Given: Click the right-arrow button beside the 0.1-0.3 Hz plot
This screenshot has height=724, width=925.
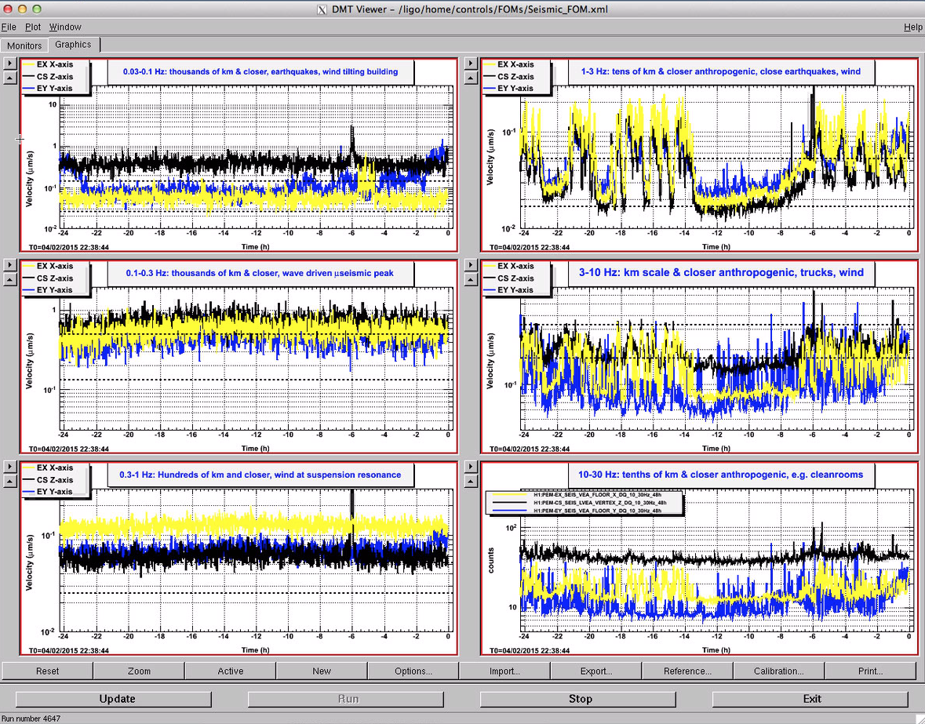Looking at the screenshot, I should pyautogui.click(x=10, y=264).
